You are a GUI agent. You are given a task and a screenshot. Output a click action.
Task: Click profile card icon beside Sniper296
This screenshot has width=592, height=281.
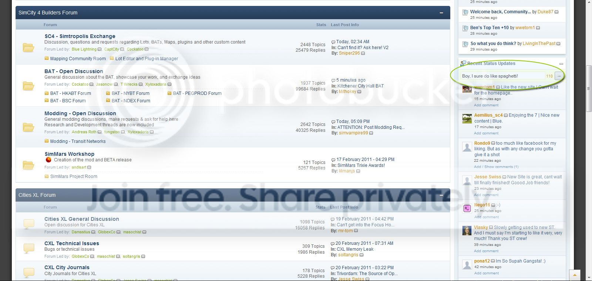(363, 54)
